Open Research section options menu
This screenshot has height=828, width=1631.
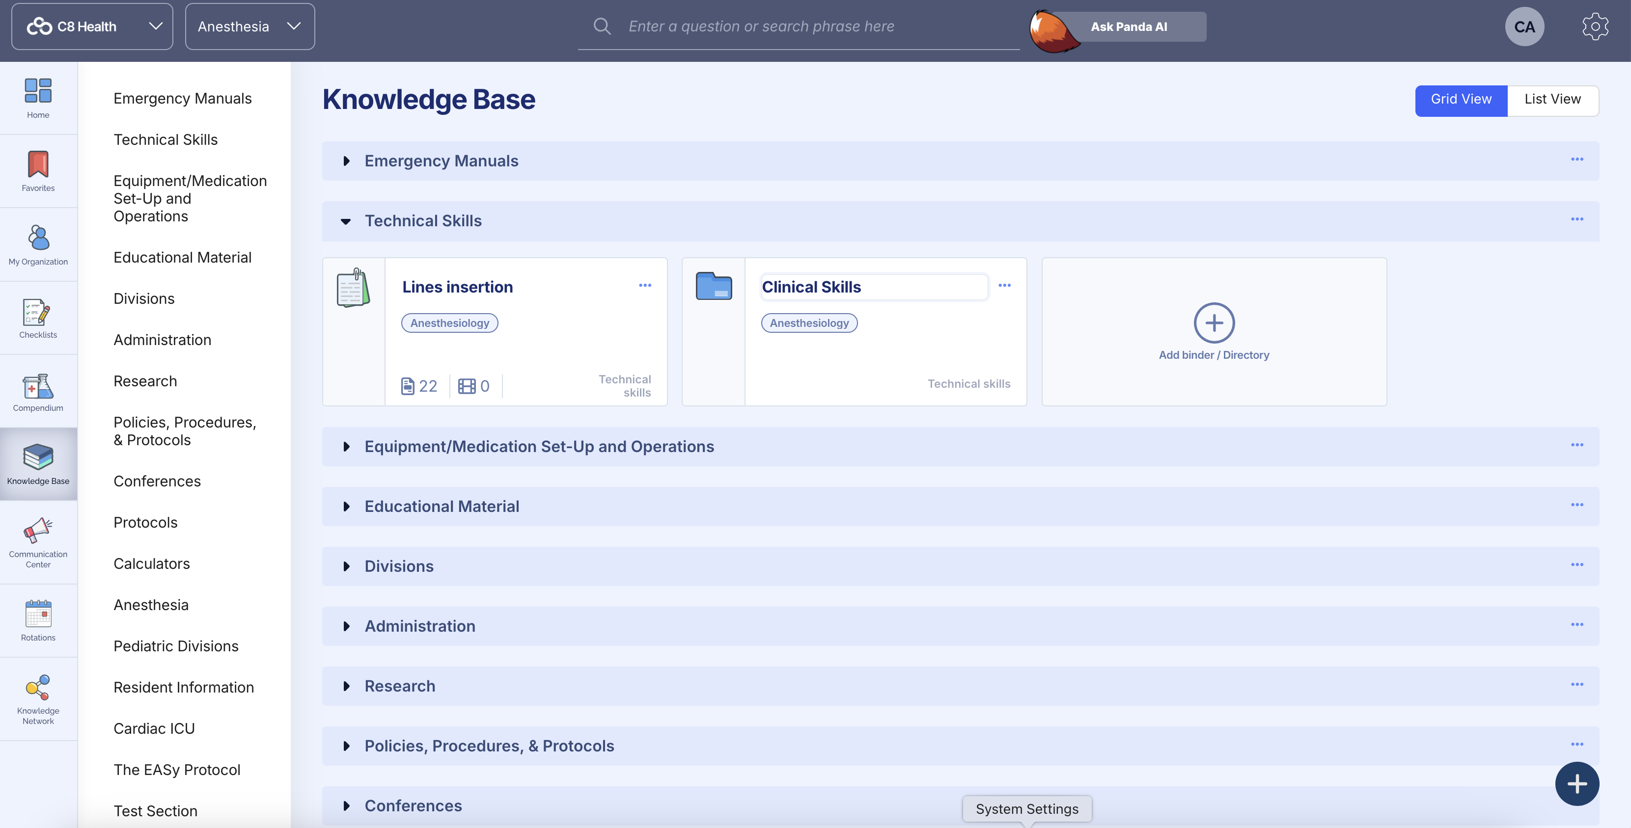pos(1576,684)
